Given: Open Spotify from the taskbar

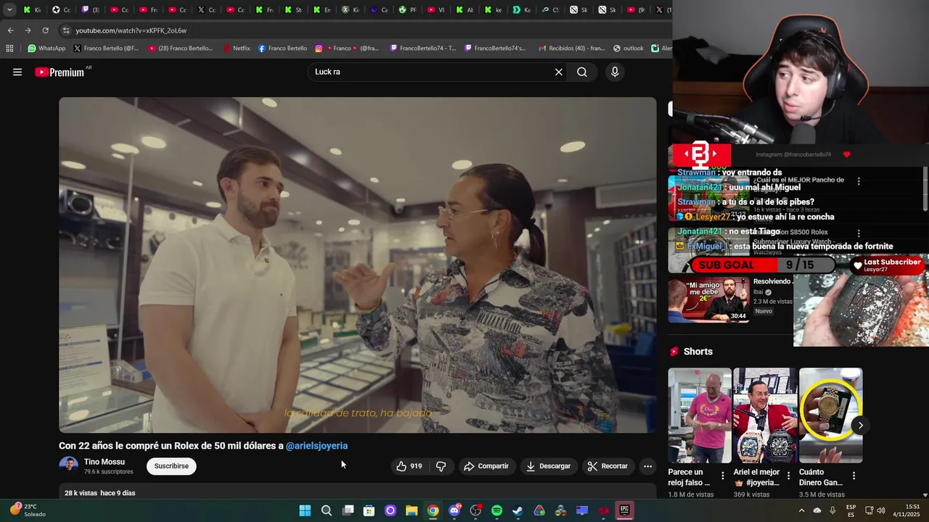Looking at the screenshot, I should pyautogui.click(x=496, y=510).
